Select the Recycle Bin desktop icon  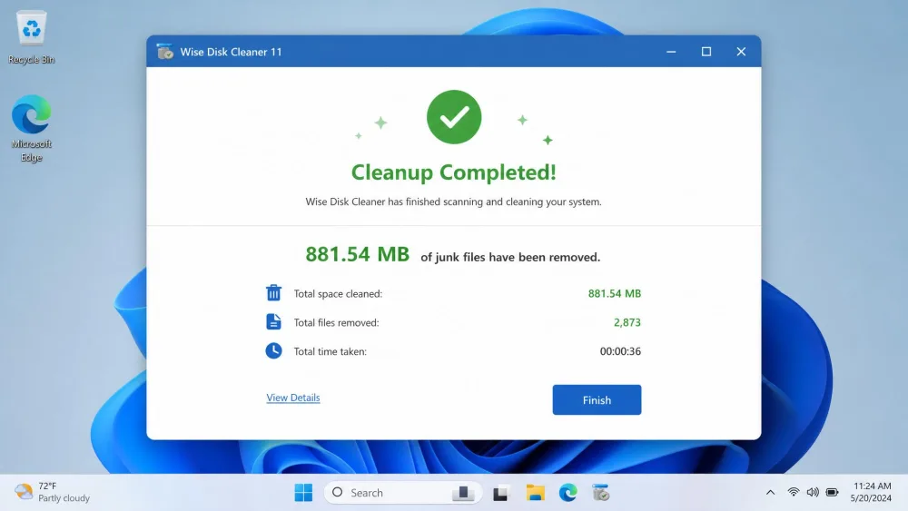(31, 37)
